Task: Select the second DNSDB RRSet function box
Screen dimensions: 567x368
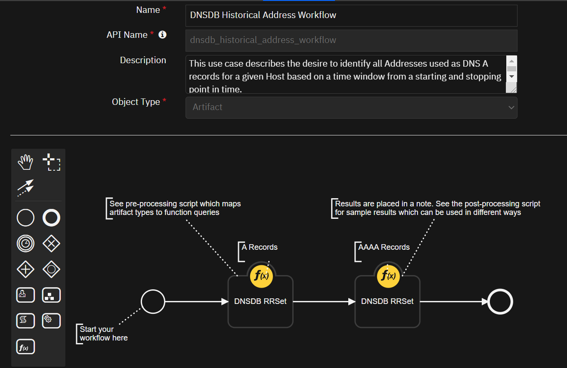Action: point(387,302)
